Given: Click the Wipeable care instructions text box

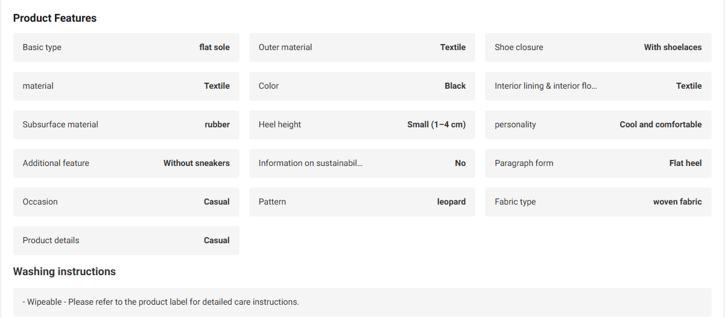Looking at the screenshot, I should (x=362, y=302).
